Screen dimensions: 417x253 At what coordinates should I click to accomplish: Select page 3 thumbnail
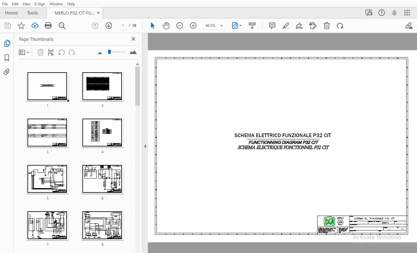click(x=47, y=133)
